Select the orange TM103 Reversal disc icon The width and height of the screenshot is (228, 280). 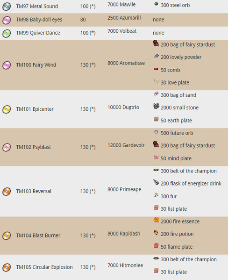click(7, 192)
